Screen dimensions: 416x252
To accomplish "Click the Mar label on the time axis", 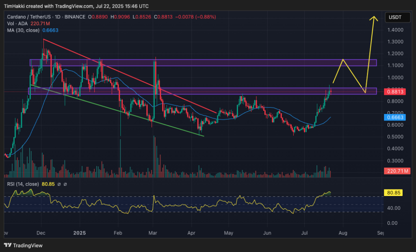I will [x=153, y=233].
